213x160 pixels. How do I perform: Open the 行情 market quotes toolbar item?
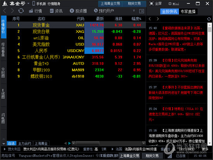point(36,11)
